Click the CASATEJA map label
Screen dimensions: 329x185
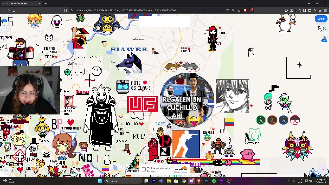[69, 20]
